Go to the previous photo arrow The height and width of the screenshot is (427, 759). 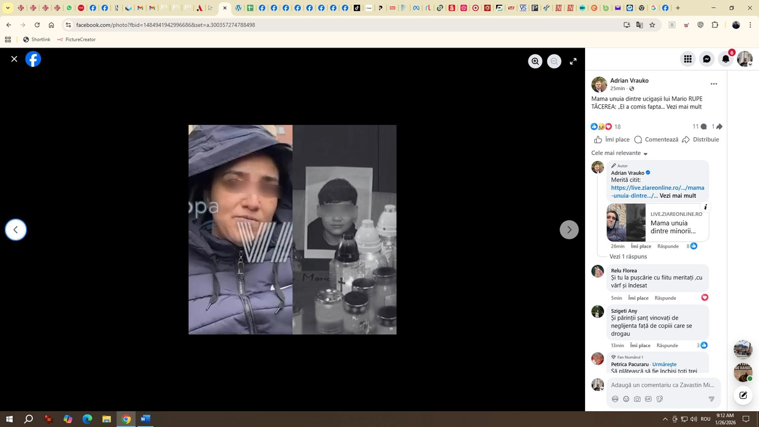pyautogui.click(x=16, y=229)
